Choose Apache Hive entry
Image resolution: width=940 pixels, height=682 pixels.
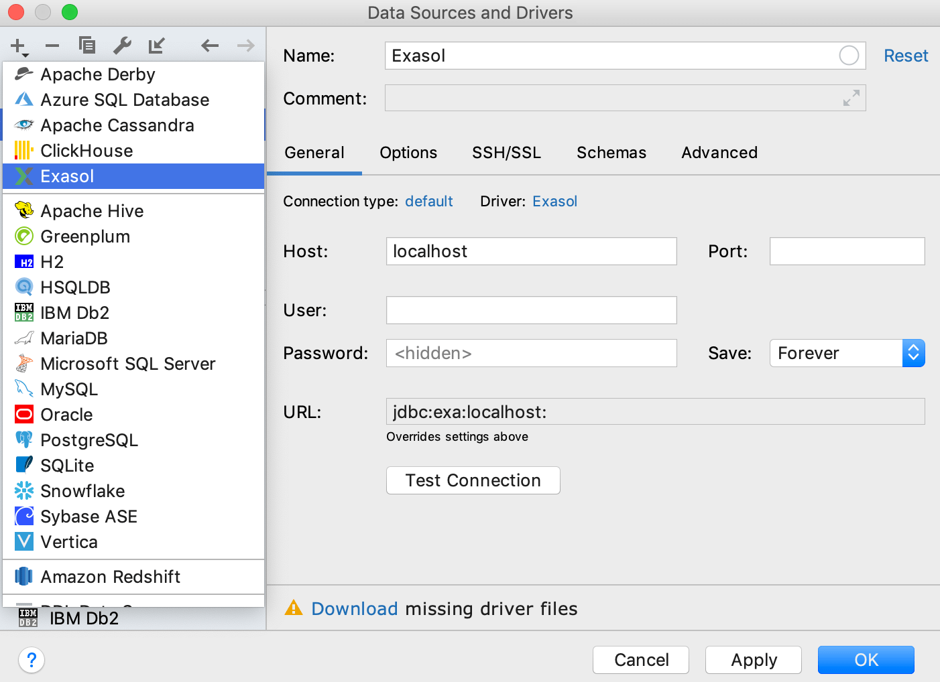pyautogui.click(x=133, y=211)
